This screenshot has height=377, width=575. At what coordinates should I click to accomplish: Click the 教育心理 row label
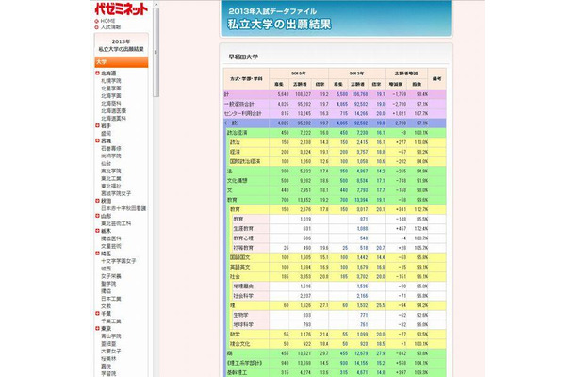(243, 238)
